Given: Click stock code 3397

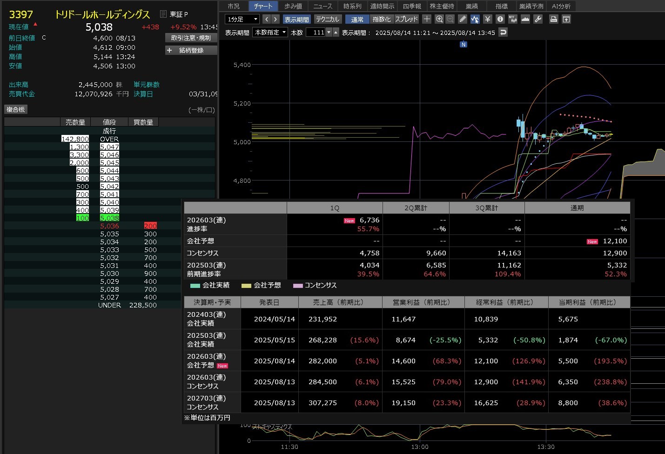Looking at the screenshot, I should coord(21,14).
